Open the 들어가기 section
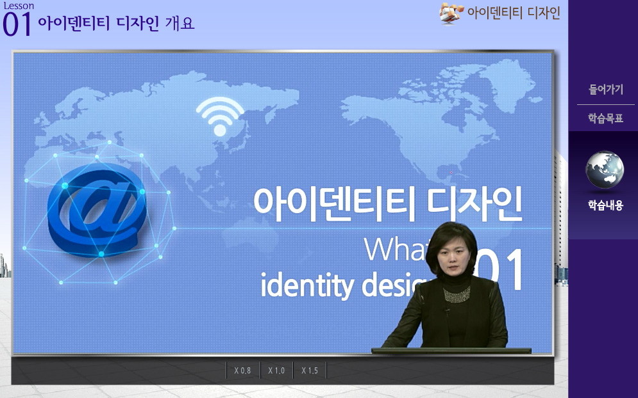The width and height of the screenshot is (638, 398). pyautogui.click(x=605, y=90)
